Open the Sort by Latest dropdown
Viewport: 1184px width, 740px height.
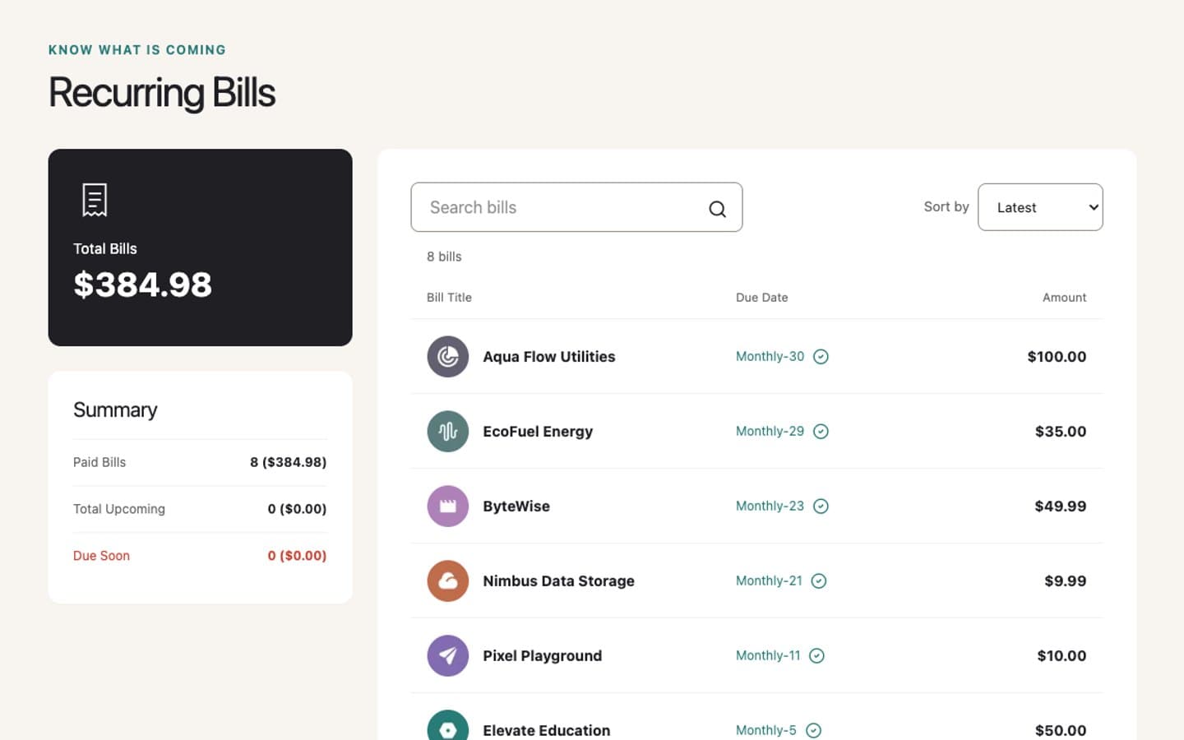pos(1040,207)
